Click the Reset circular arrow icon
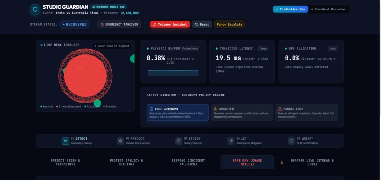381x180 pixels. pos(197,24)
